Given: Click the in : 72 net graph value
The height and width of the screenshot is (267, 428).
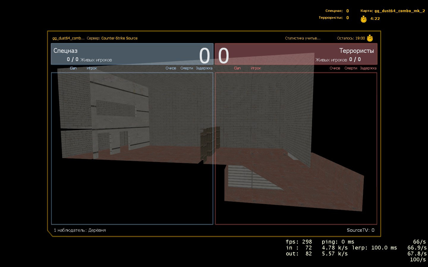Looking at the screenshot, I should [299, 248].
